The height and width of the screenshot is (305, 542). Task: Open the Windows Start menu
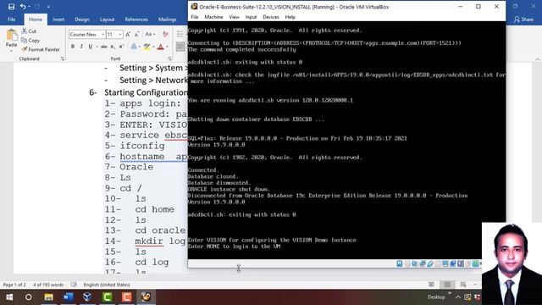point(9,297)
